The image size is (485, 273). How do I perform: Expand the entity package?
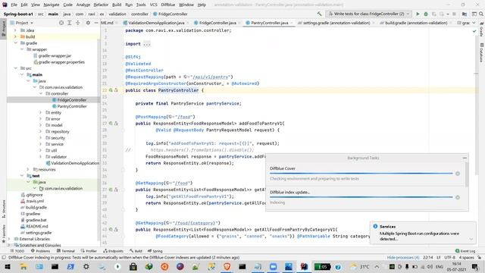click(40, 113)
